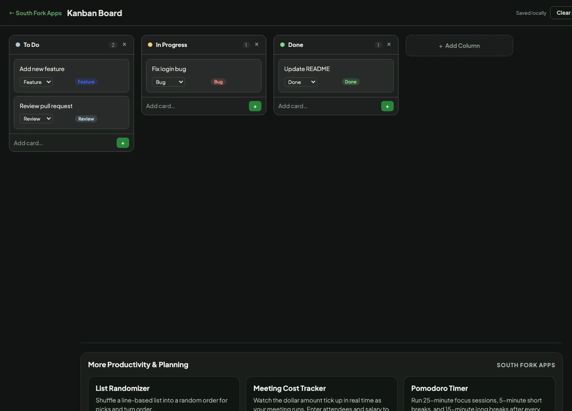The image size is (572, 411).
Task: Open label dropdown on Review pull request card
Action: click(36, 118)
